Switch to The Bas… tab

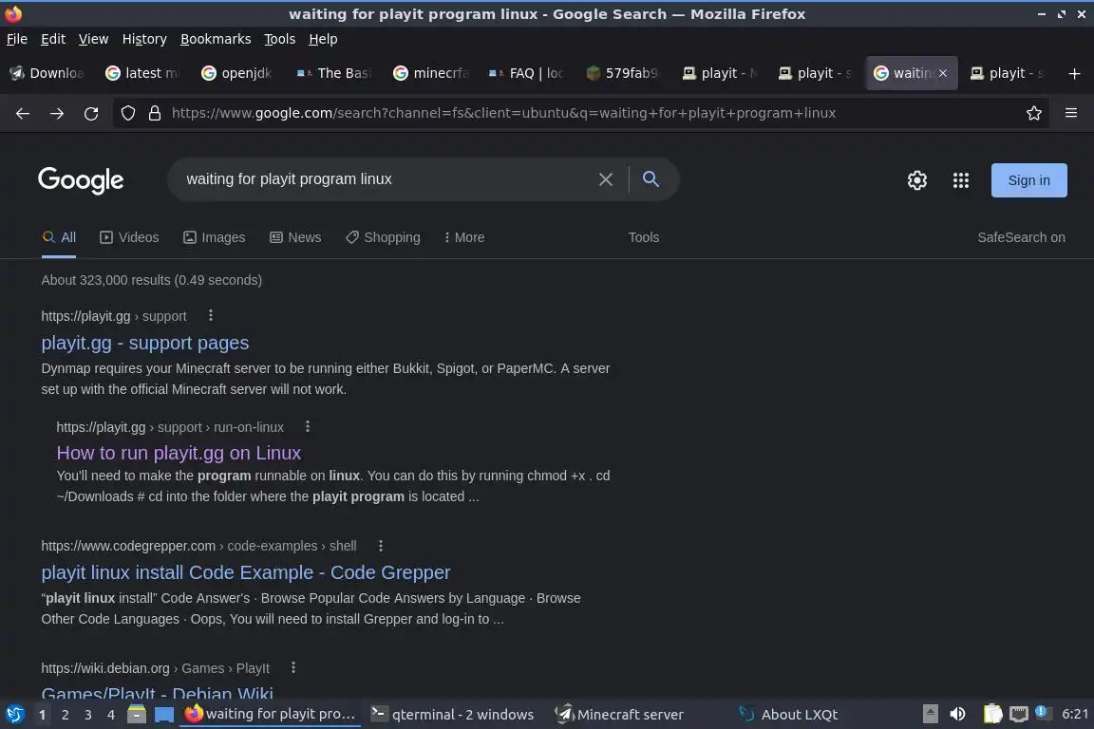(334, 73)
